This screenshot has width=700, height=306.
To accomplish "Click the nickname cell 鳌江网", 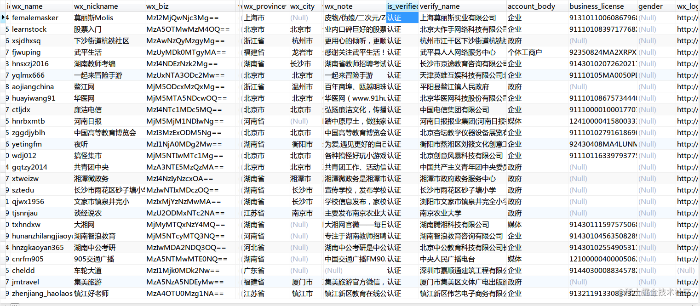I will [109, 87].
